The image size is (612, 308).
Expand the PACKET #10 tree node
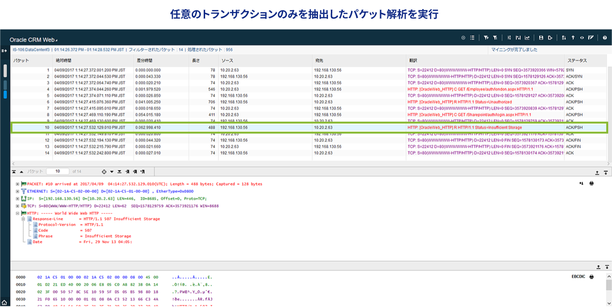click(x=18, y=184)
